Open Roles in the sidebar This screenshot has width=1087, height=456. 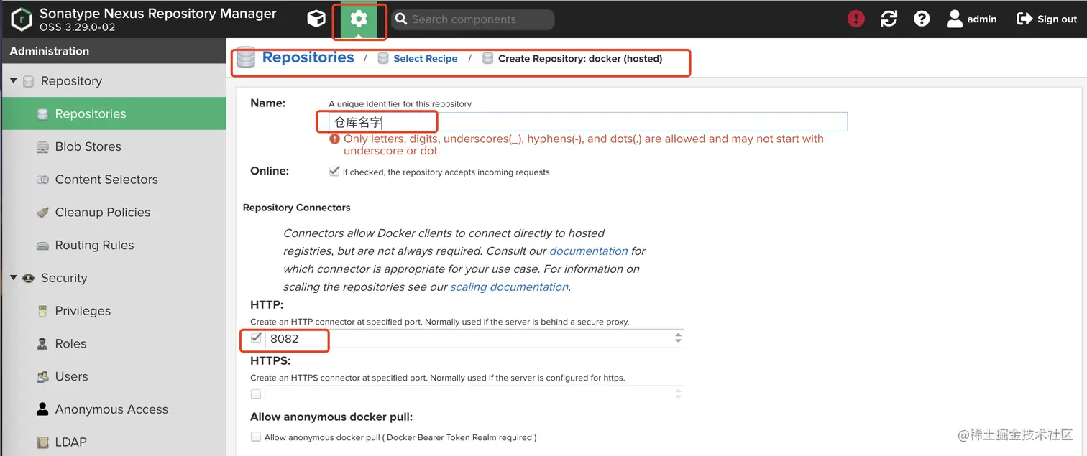114,344
